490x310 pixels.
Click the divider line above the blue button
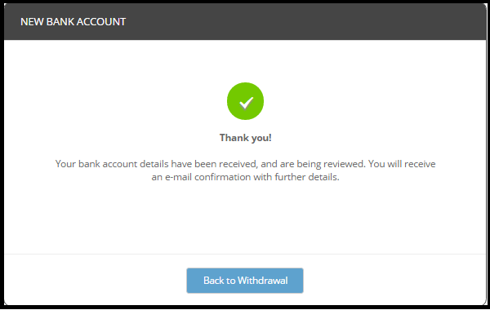(x=245, y=255)
